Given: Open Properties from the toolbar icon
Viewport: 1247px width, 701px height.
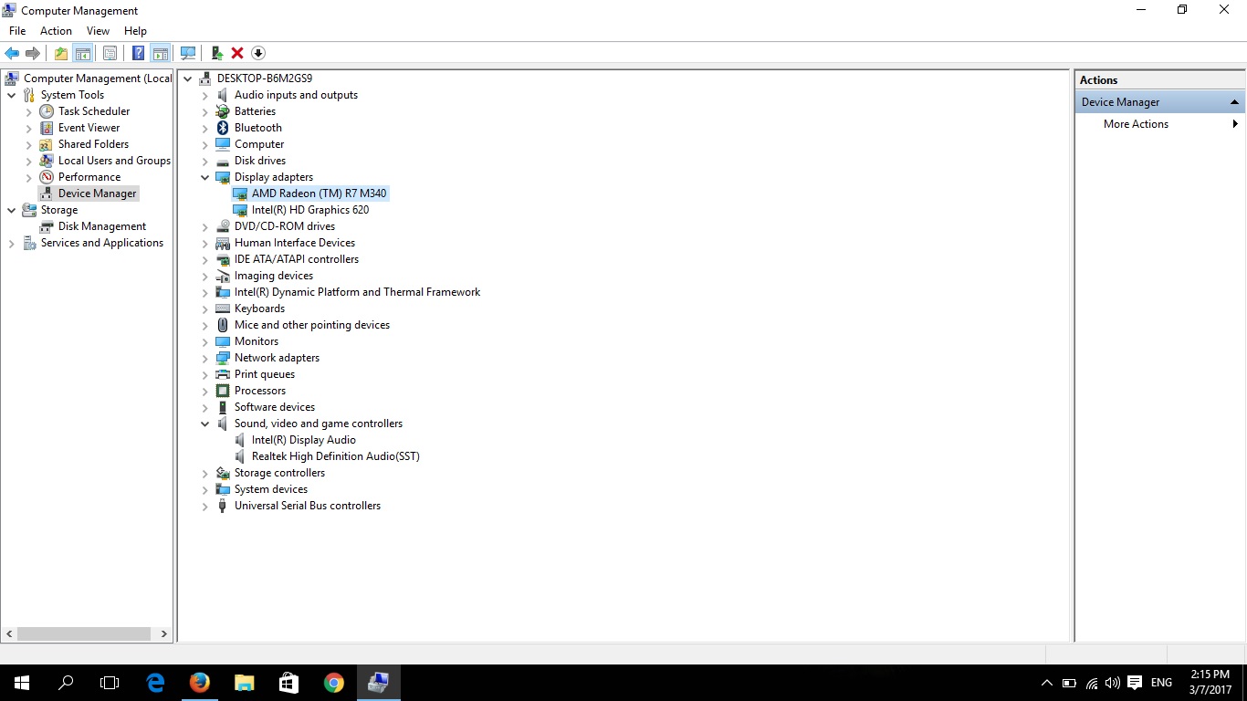Looking at the screenshot, I should click(x=110, y=53).
